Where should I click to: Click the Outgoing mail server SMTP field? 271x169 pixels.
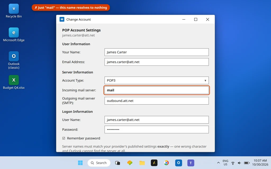tap(157, 101)
